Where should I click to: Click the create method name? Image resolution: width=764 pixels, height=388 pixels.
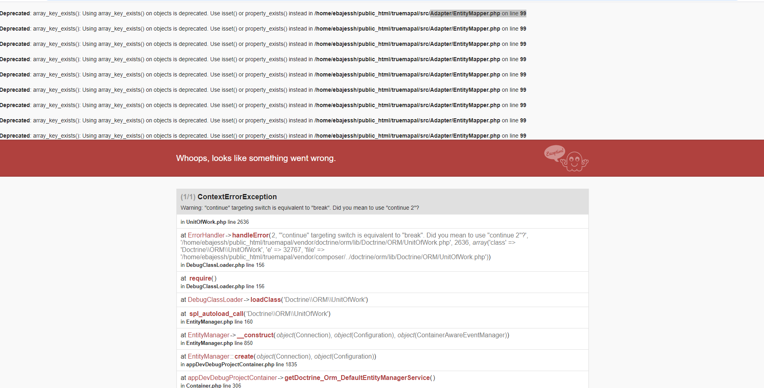[x=244, y=357]
